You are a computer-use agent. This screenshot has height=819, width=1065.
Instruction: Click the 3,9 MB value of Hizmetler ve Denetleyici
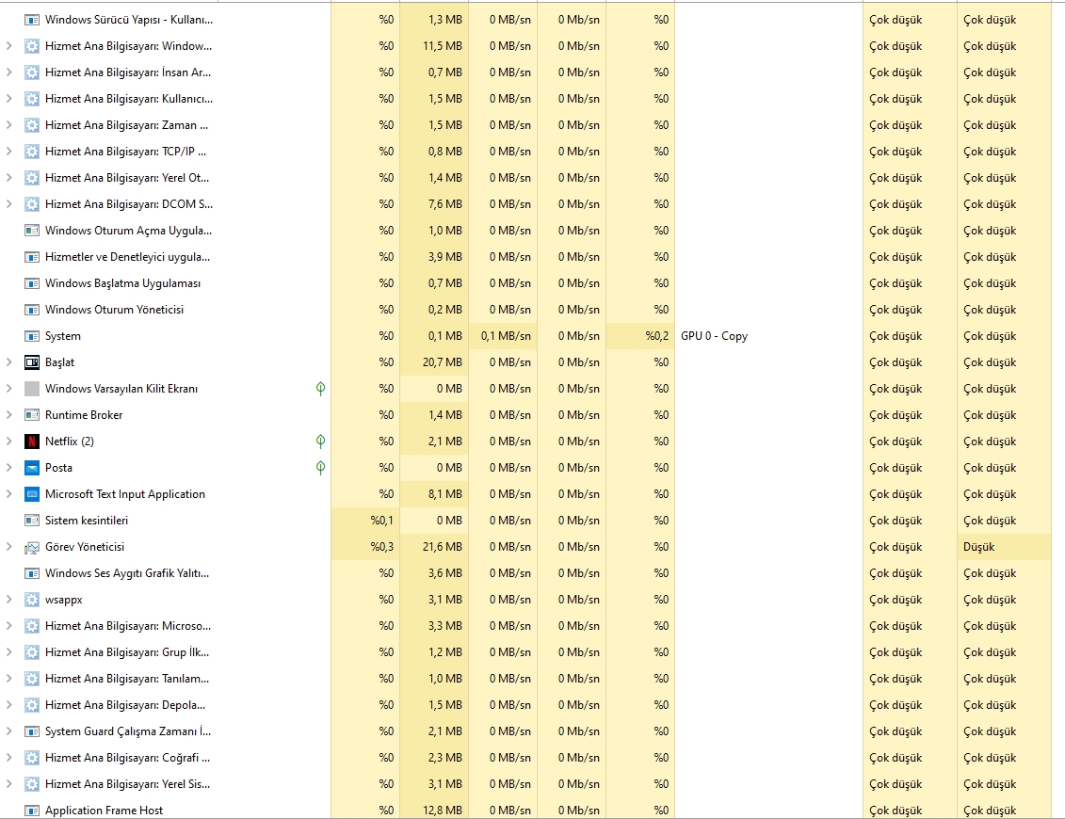[444, 257]
